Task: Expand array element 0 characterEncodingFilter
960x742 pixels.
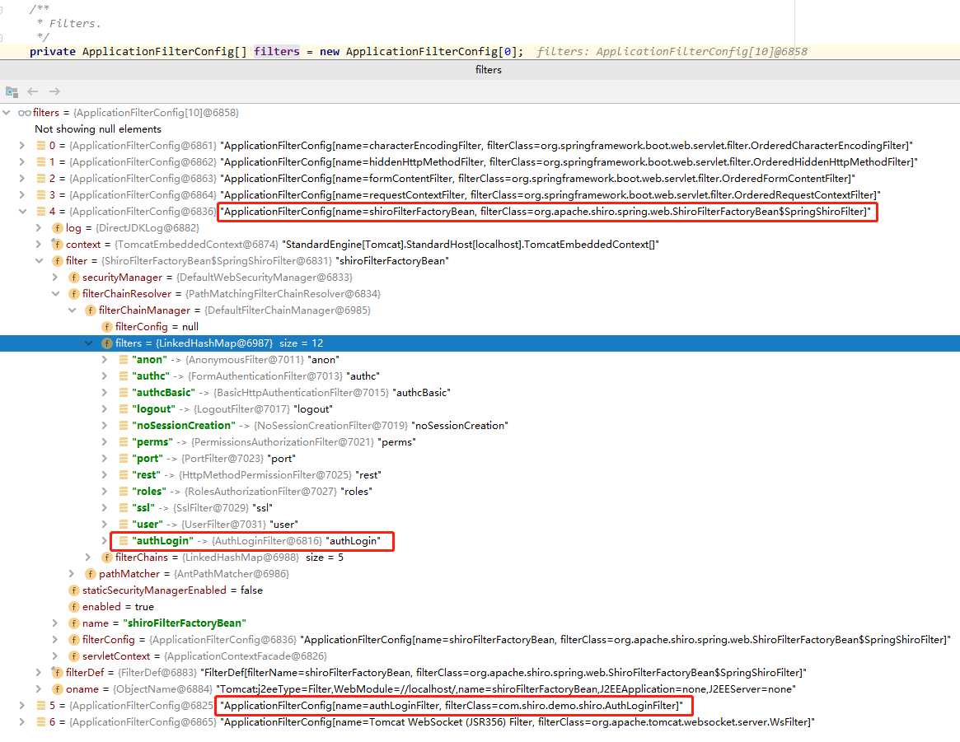Action: point(22,146)
